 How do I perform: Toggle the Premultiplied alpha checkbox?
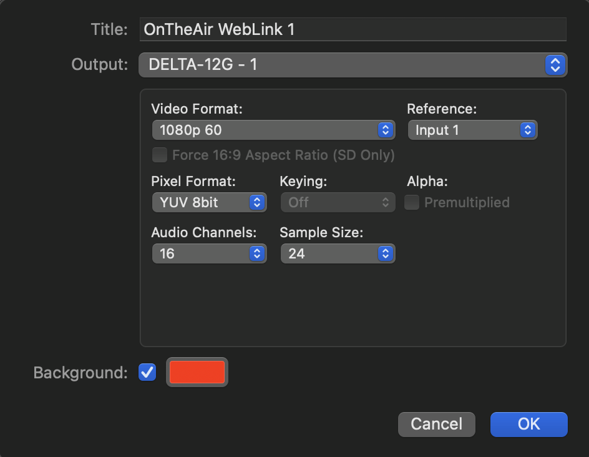pyautogui.click(x=412, y=202)
